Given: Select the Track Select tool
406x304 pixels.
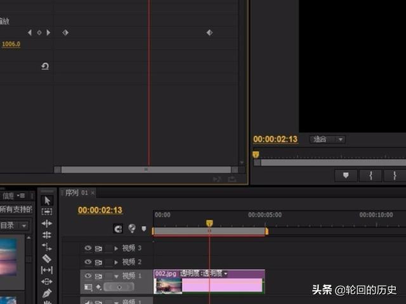Looking at the screenshot, I should [x=47, y=212].
